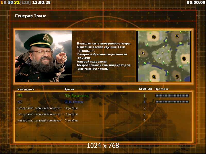Click the team number of player 222

coord(144,102)
